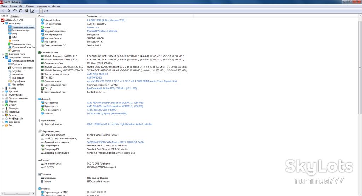Viewport: 362px width, 196px height.
Task: Go up one level with the up arrow icon
Action: (15, 11)
